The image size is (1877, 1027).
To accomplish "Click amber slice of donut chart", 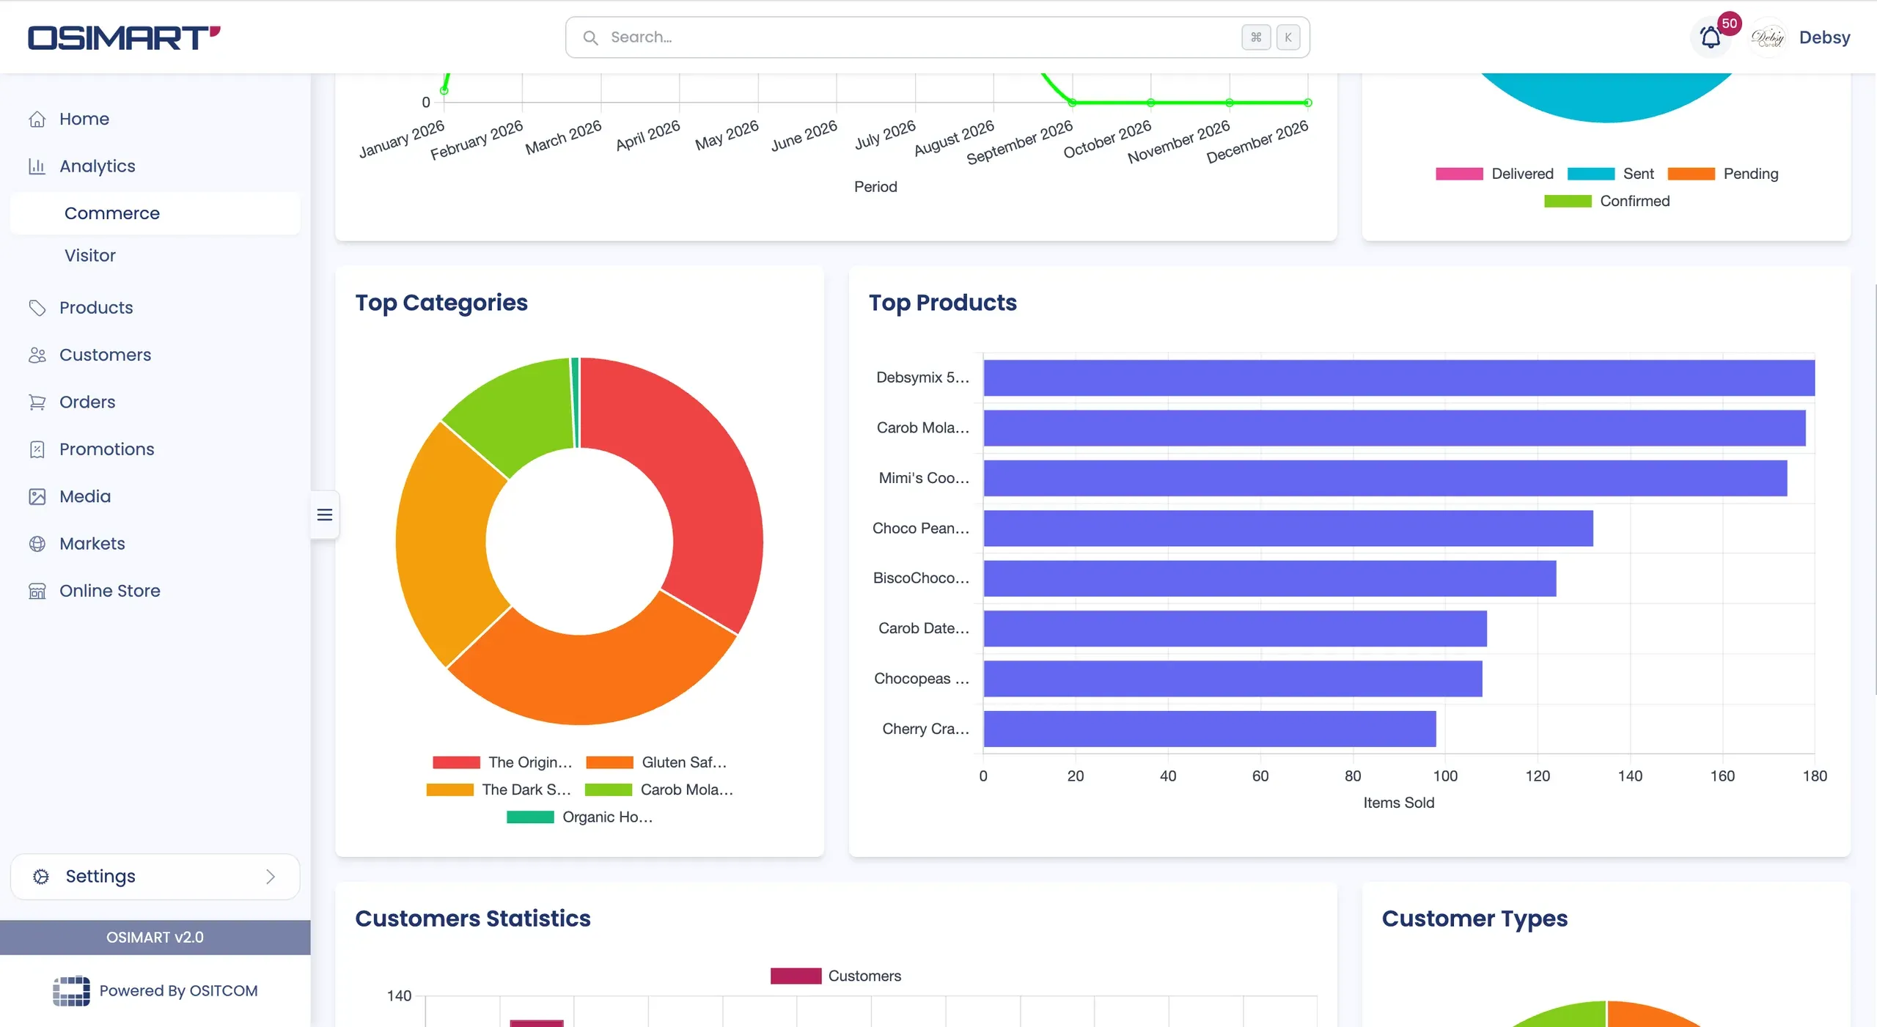I will pyautogui.click(x=444, y=546).
